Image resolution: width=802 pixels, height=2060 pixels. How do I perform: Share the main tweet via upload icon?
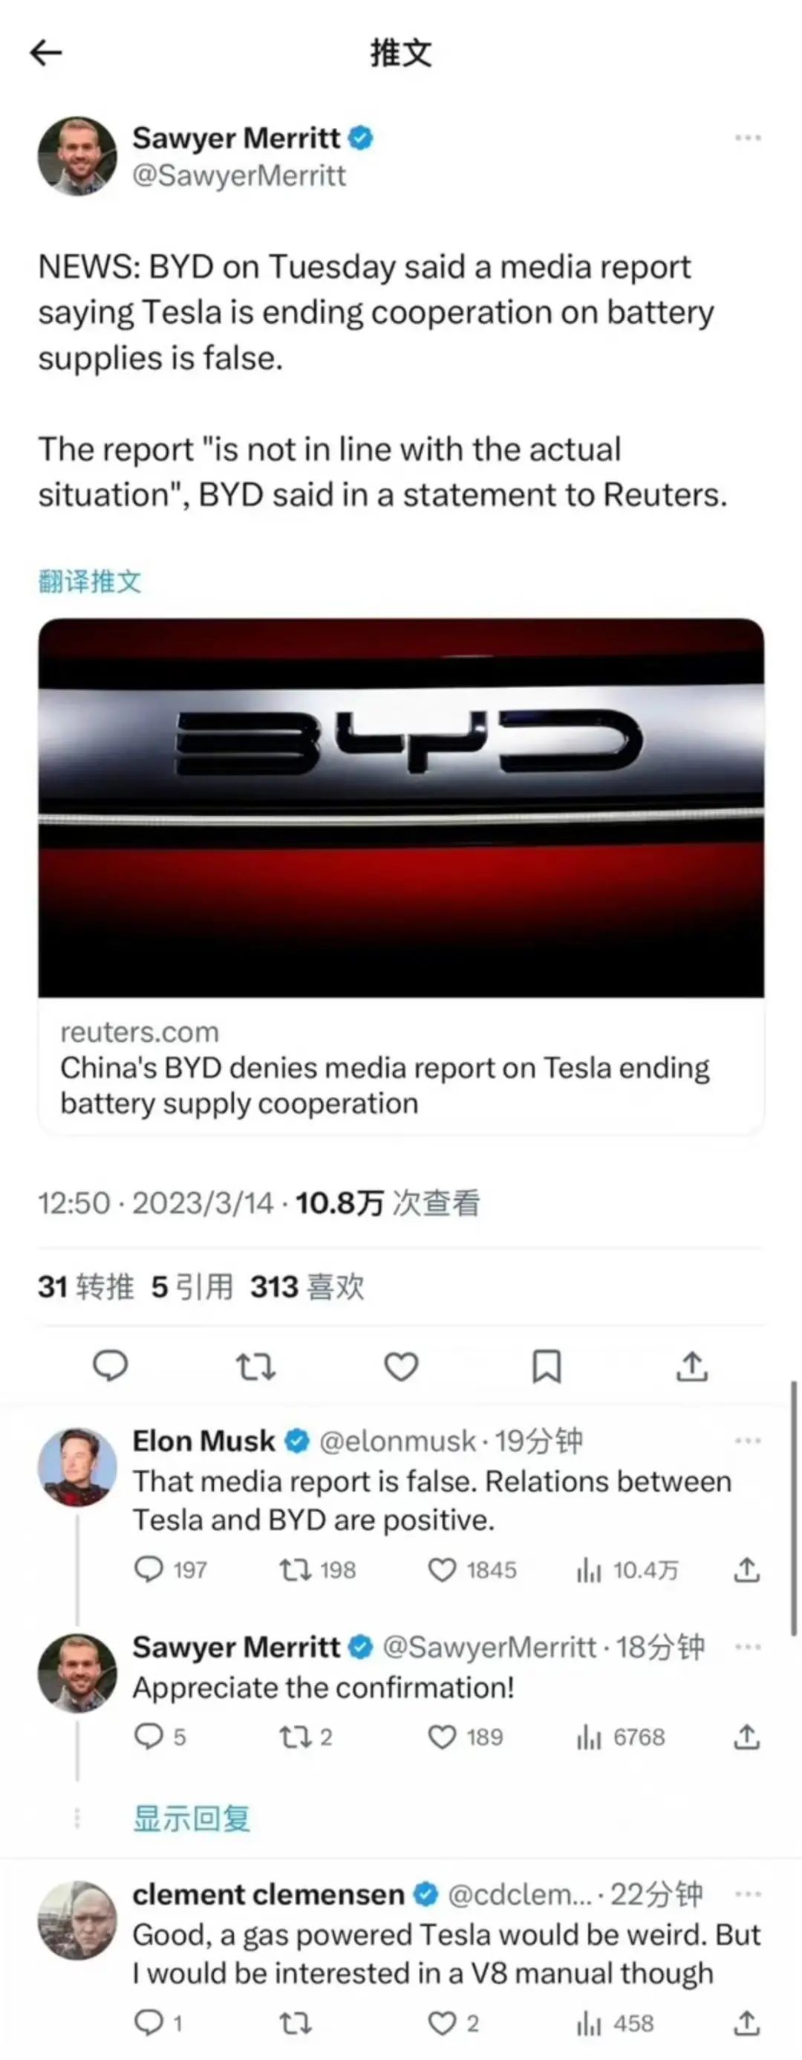(692, 1367)
